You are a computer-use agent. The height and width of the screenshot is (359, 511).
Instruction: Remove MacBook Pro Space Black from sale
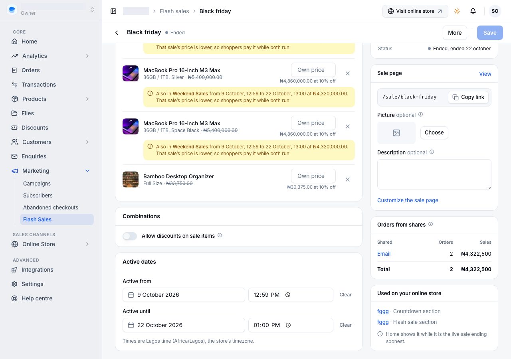pyautogui.click(x=348, y=126)
